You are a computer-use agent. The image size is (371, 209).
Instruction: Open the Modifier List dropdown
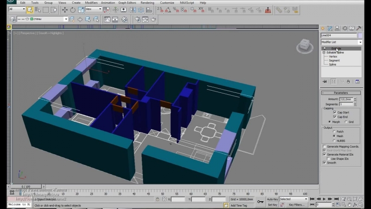pos(341,42)
